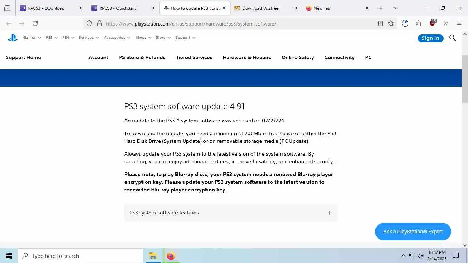Click the Firefox taskbar icon
This screenshot has height=263, width=468.
[x=171, y=256]
